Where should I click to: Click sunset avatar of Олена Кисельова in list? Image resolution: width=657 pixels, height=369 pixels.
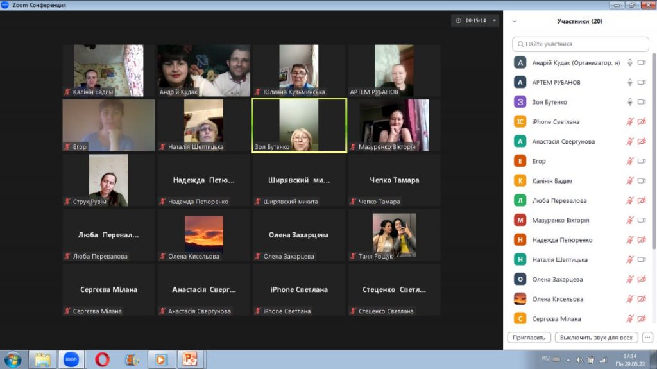[x=520, y=299]
